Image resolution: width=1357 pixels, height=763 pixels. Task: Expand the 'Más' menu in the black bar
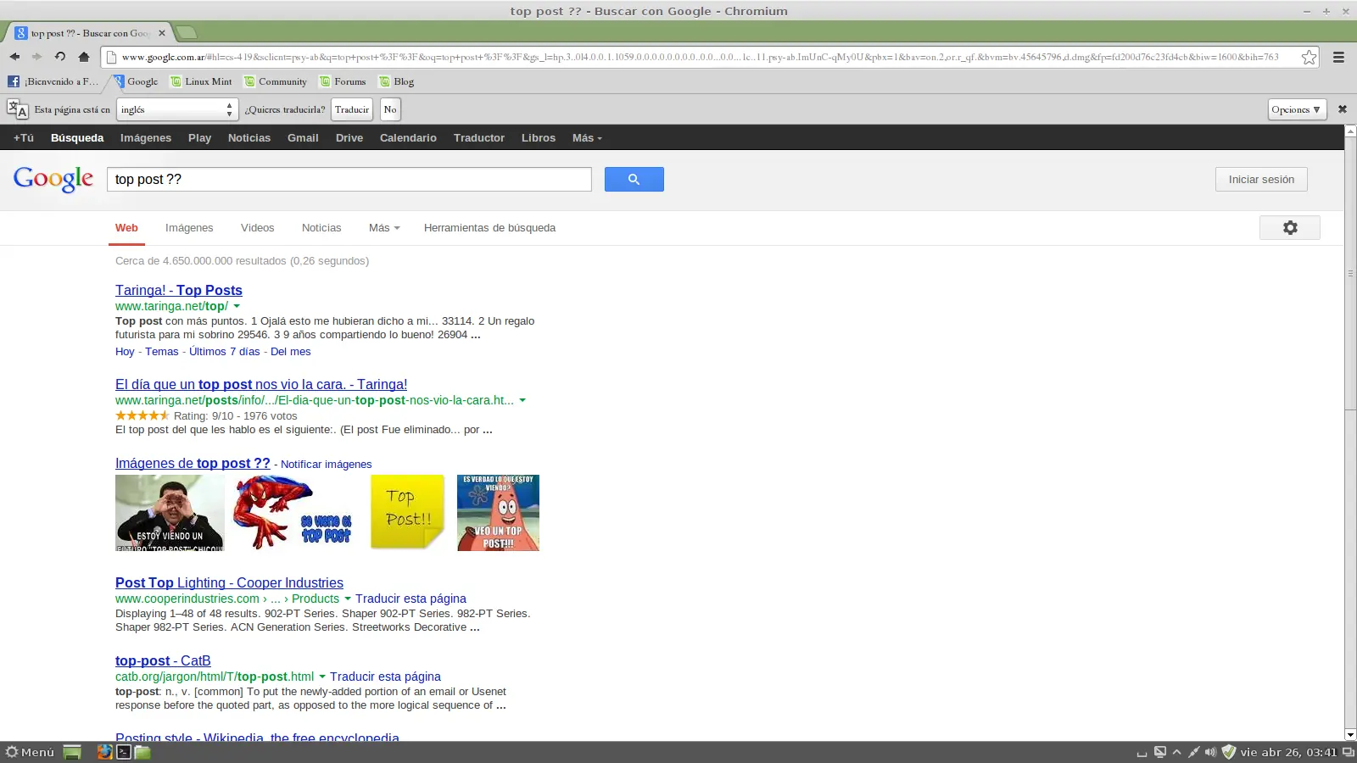[x=587, y=138]
